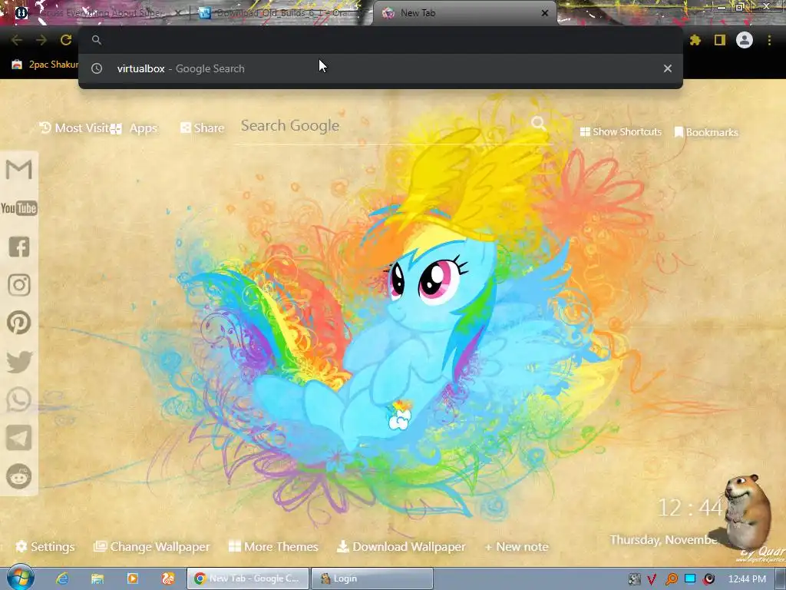
Task: Click Show Shortcuts
Action: point(620,132)
